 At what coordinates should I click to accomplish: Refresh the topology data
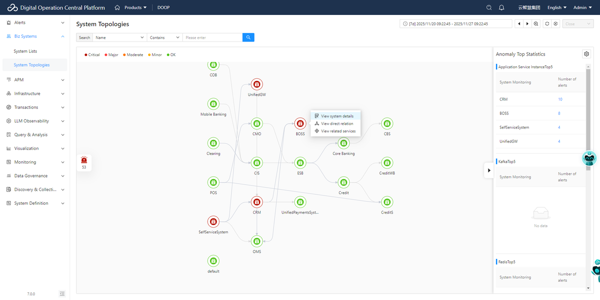click(x=547, y=24)
